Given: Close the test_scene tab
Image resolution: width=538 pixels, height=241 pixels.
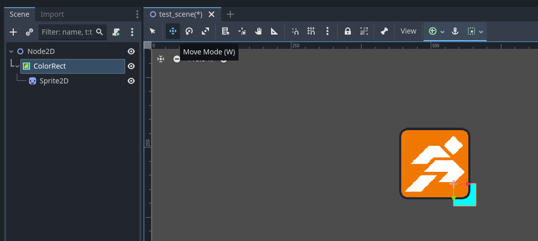Looking at the screenshot, I should pyautogui.click(x=212, y=14).
